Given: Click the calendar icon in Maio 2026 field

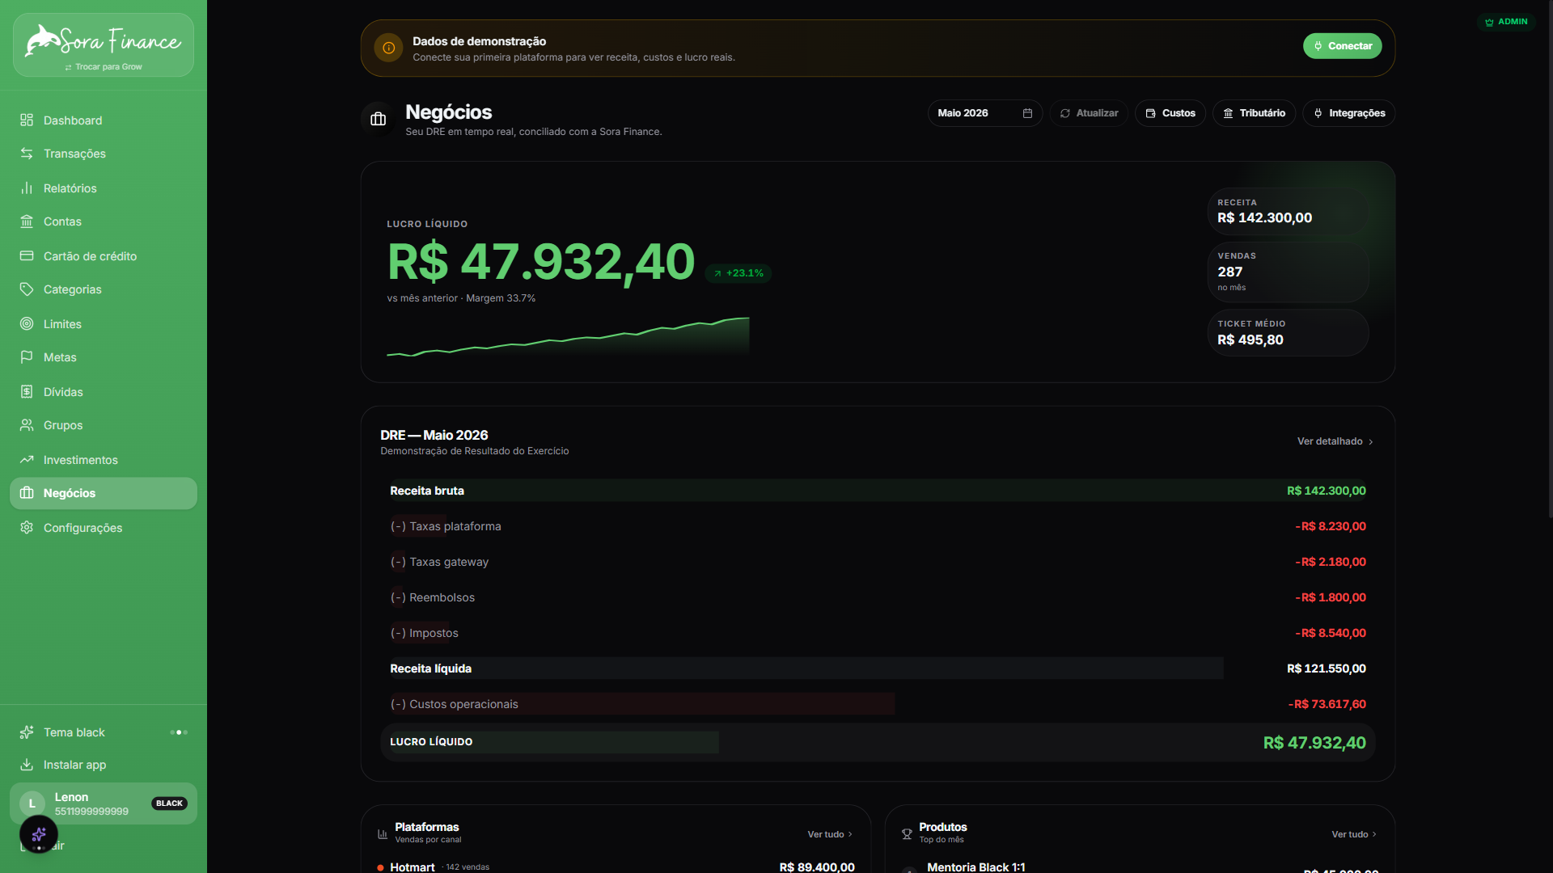Looking at the screenshot, I should pyautogui.click(x=1027, y=113).
